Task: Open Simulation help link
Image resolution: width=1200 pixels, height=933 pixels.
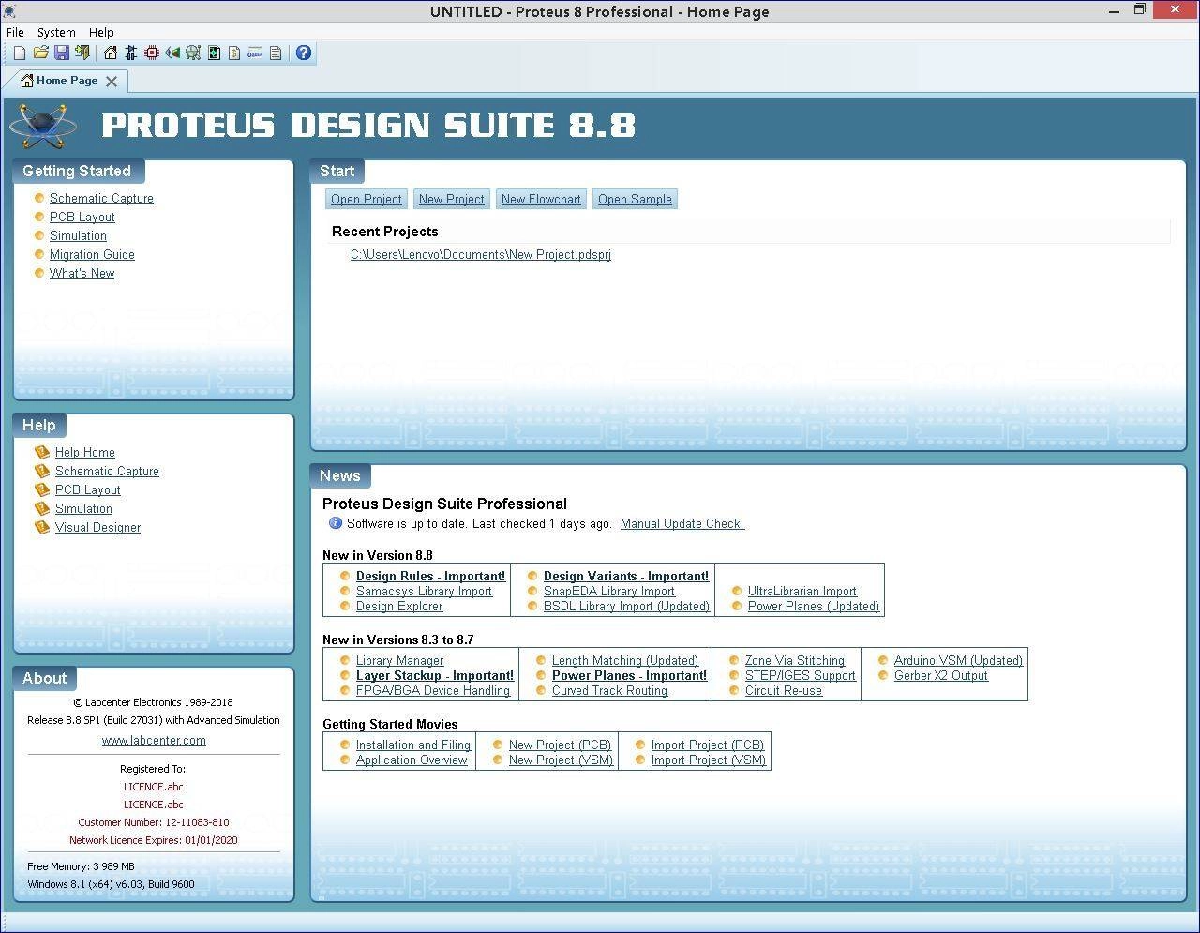Action: (x=83, y=508)
